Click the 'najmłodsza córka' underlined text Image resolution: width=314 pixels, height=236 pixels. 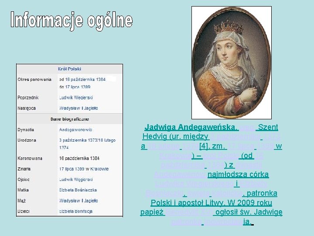point(238,174)
